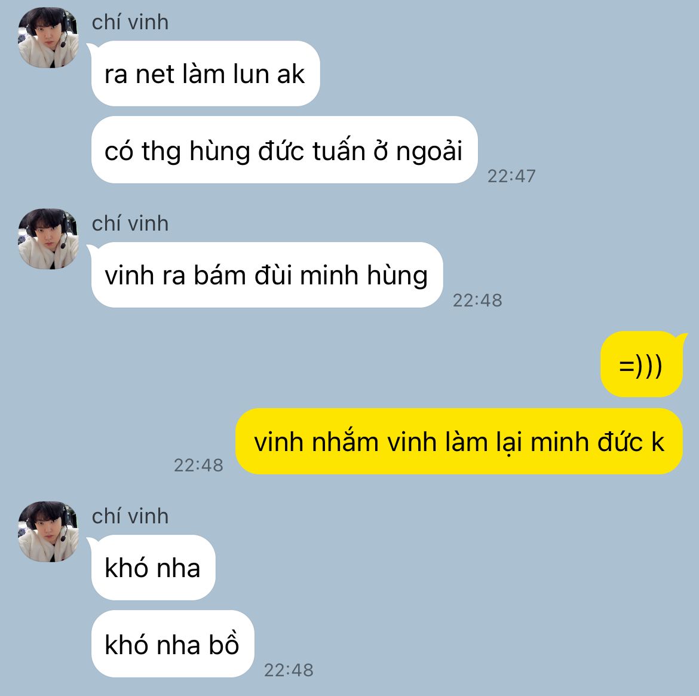Tap chí vinh's avatar beside the 'vinh ra bám đùi' message
The height and width of the screenshot is (696, 699).
(x=48, y=238)
